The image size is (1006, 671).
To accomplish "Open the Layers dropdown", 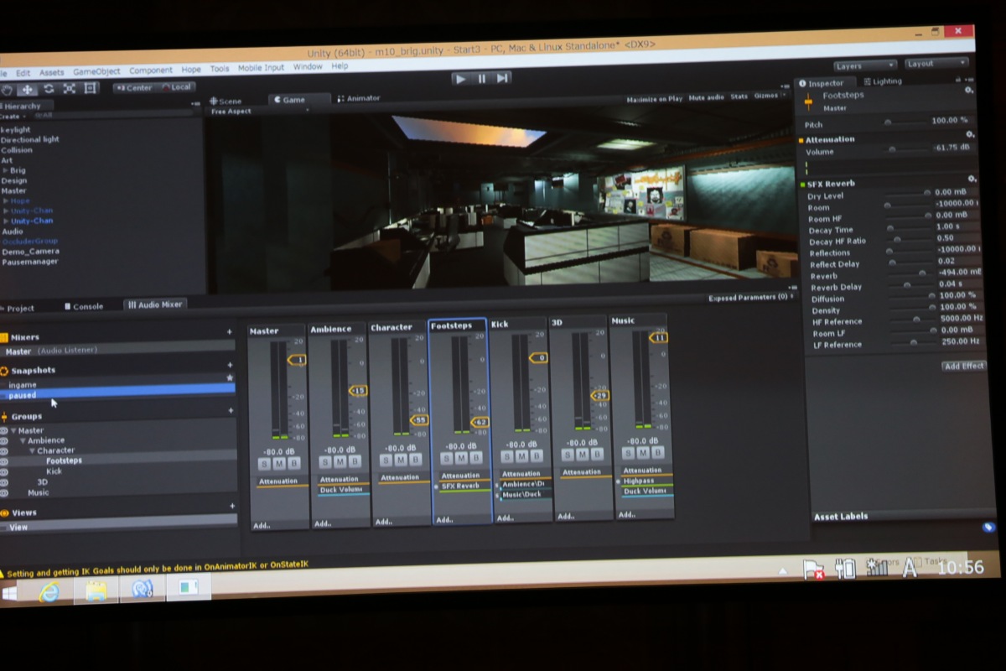I will coord(865,65).
